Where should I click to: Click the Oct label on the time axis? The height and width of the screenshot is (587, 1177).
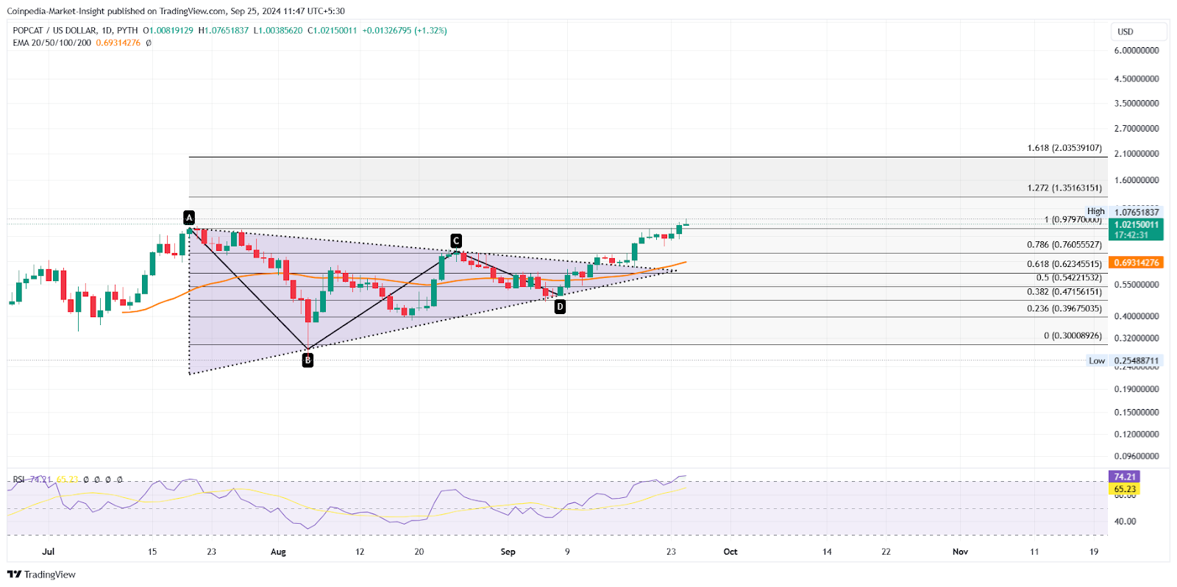click(x=730, y=552)
